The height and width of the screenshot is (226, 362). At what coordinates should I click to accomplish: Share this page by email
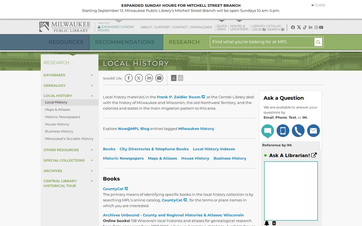pyautogui.click(x=159, y=78)
